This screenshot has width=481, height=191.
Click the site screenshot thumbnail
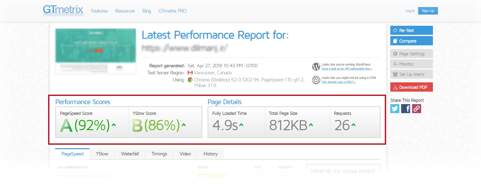coord(96,51)
